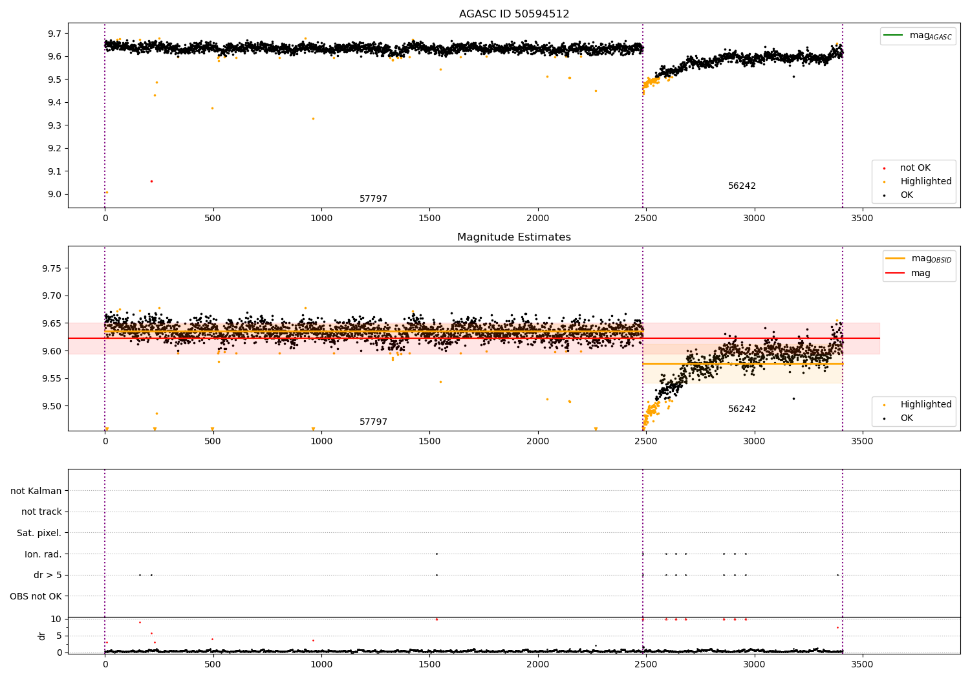970x679 pixels.
Task: Click the '56242' annotation in the top plot
Action: pos(742,186)
